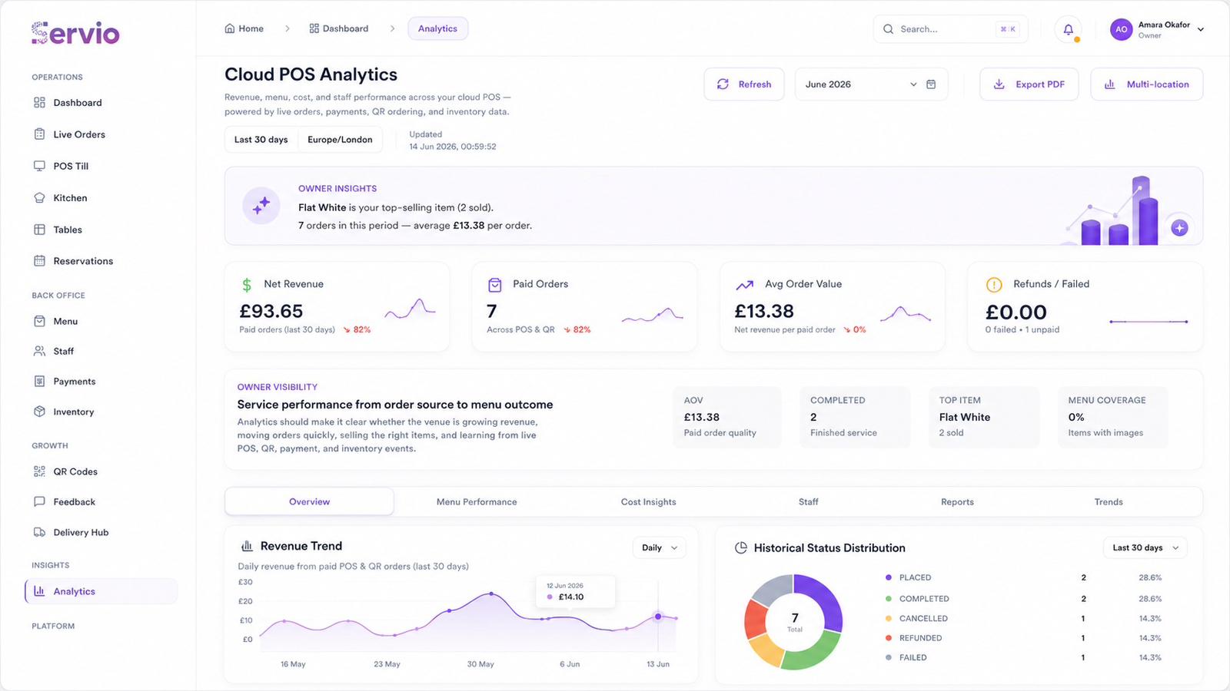This screenshot has width=1230, height=691.
Task: Click the grey FAILED legend dot
Action: pyautogui.click(x=889, y=657)
